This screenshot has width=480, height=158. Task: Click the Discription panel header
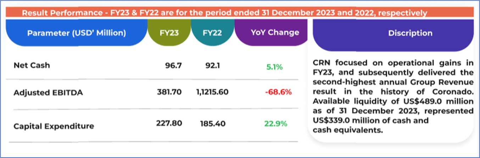[410, 34]
